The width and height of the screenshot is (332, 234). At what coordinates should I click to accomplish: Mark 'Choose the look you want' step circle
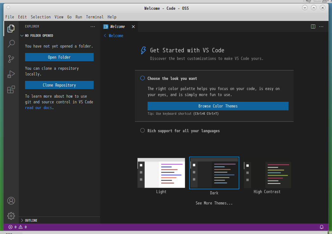pyautogui.click(x=143, y=78)
